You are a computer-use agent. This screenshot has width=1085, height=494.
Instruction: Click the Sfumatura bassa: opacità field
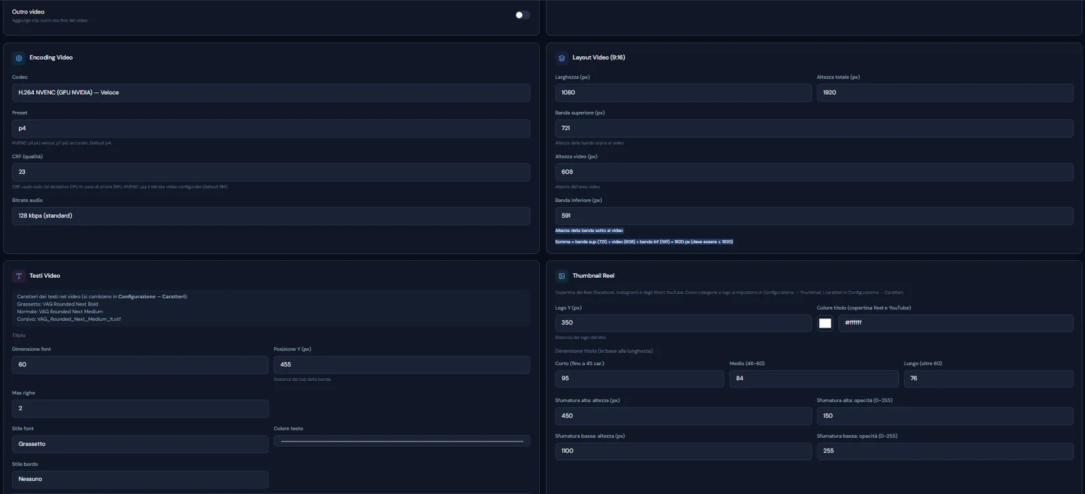tap(945, 451)
